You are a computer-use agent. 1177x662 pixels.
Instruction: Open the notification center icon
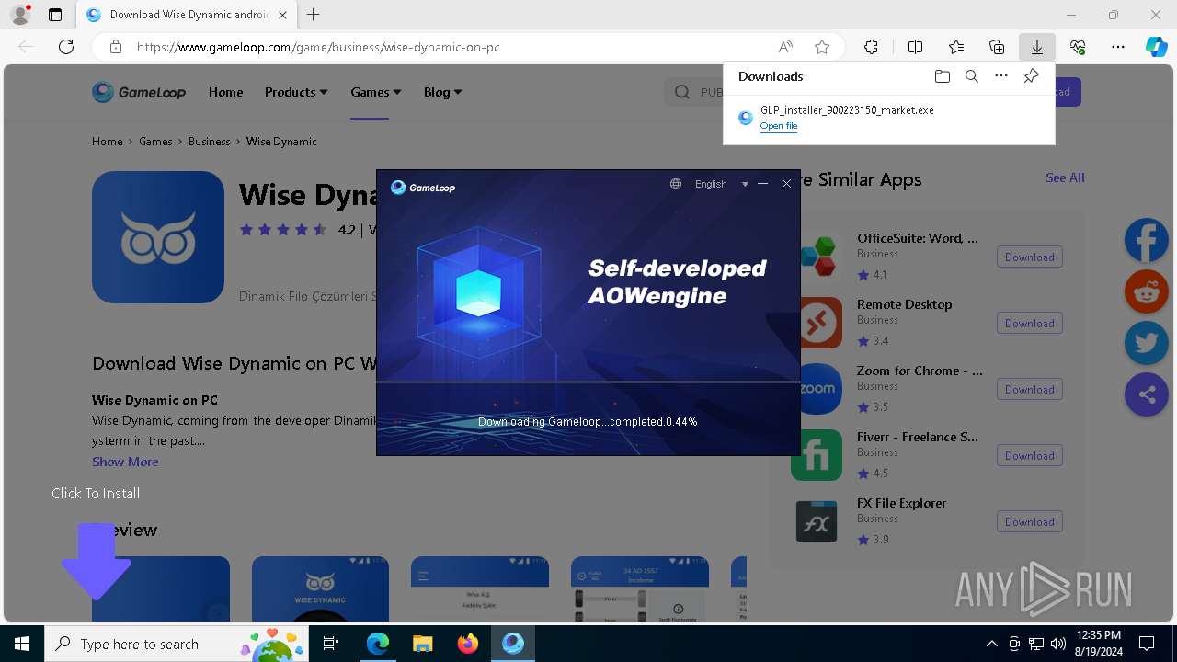click(1147, 644)
